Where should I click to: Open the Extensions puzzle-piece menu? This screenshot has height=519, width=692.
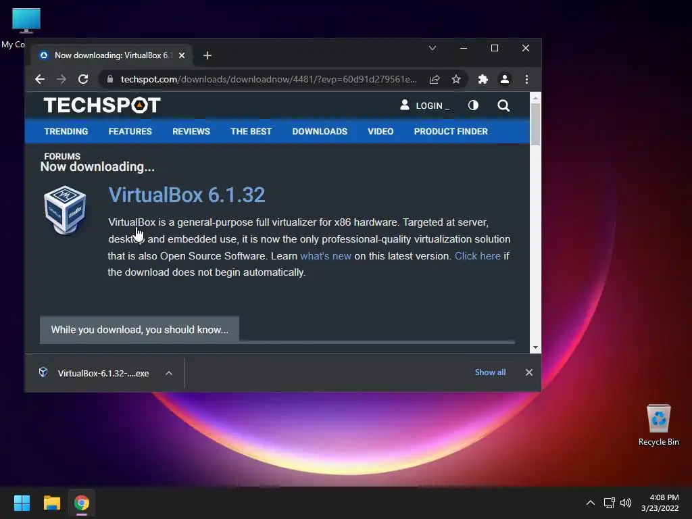pos(483,80)
